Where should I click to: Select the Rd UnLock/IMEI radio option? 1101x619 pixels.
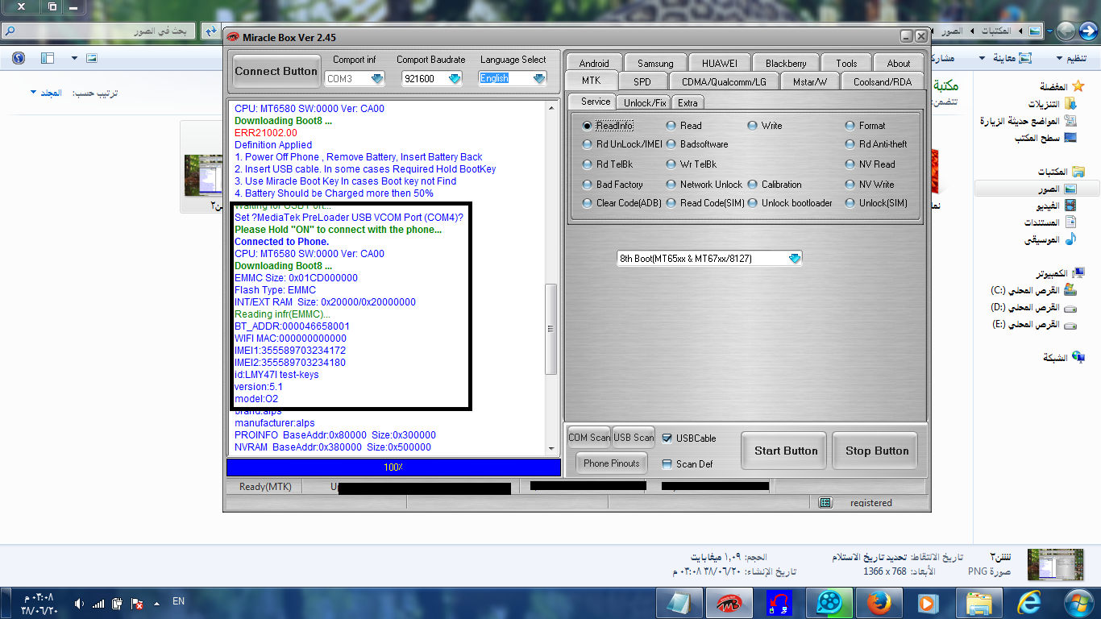[622, 144]
